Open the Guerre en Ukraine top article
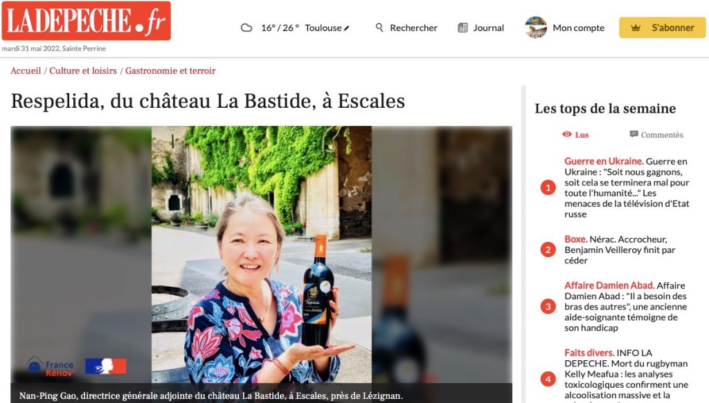This screenshot has width=709, height=403. [x=627, y=187]
